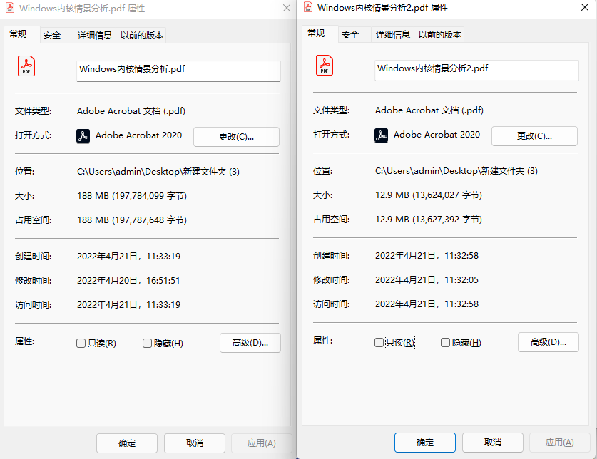Check 只读(R) in the Windows内核情景分析2.pdf dialog
This screenshot has width=597, height=459.
[x=379, y=343]
